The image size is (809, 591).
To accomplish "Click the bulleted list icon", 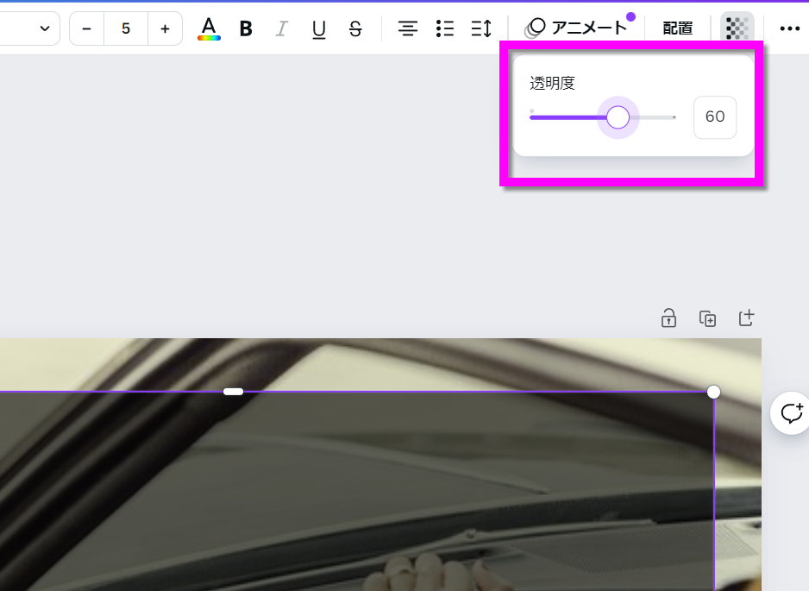I will (445, 28).
